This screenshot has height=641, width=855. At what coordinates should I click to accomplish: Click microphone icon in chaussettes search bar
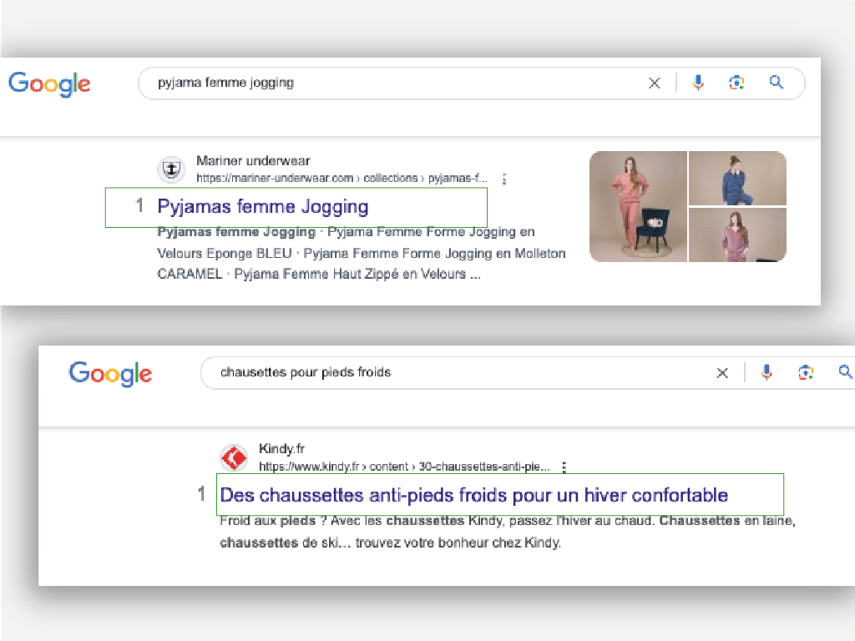[766, 372]
